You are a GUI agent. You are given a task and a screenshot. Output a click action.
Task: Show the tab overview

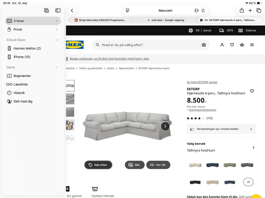point(259,10)
